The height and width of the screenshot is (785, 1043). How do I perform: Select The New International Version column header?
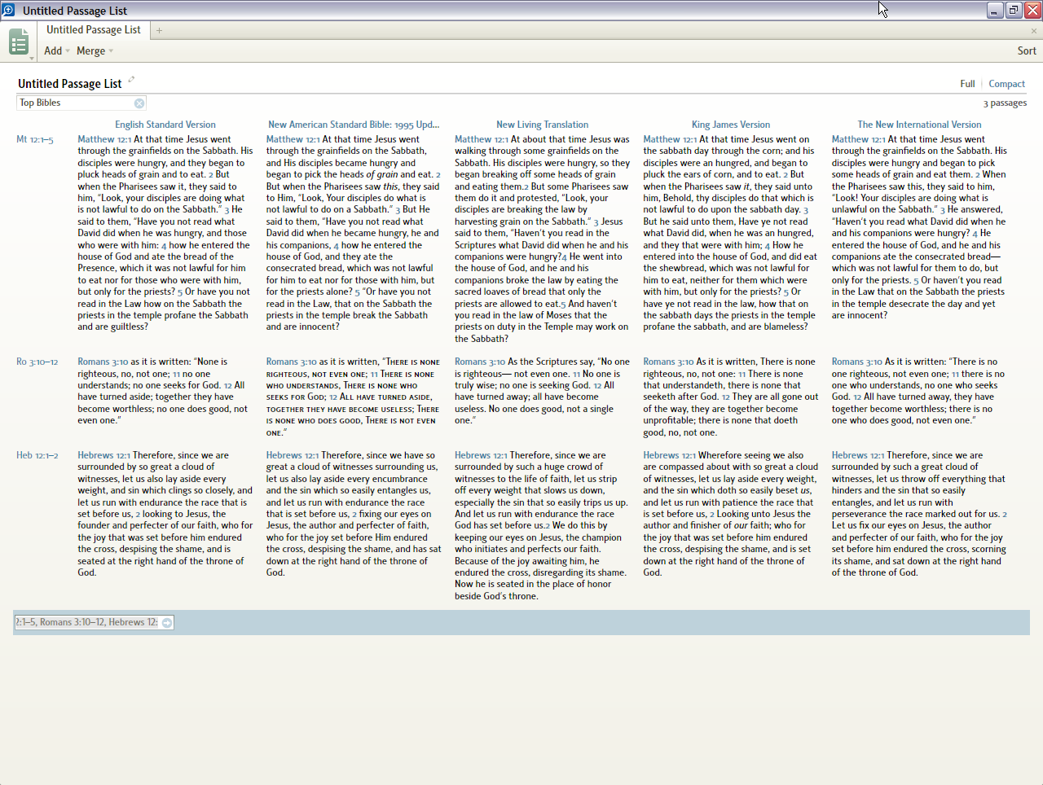919,125
